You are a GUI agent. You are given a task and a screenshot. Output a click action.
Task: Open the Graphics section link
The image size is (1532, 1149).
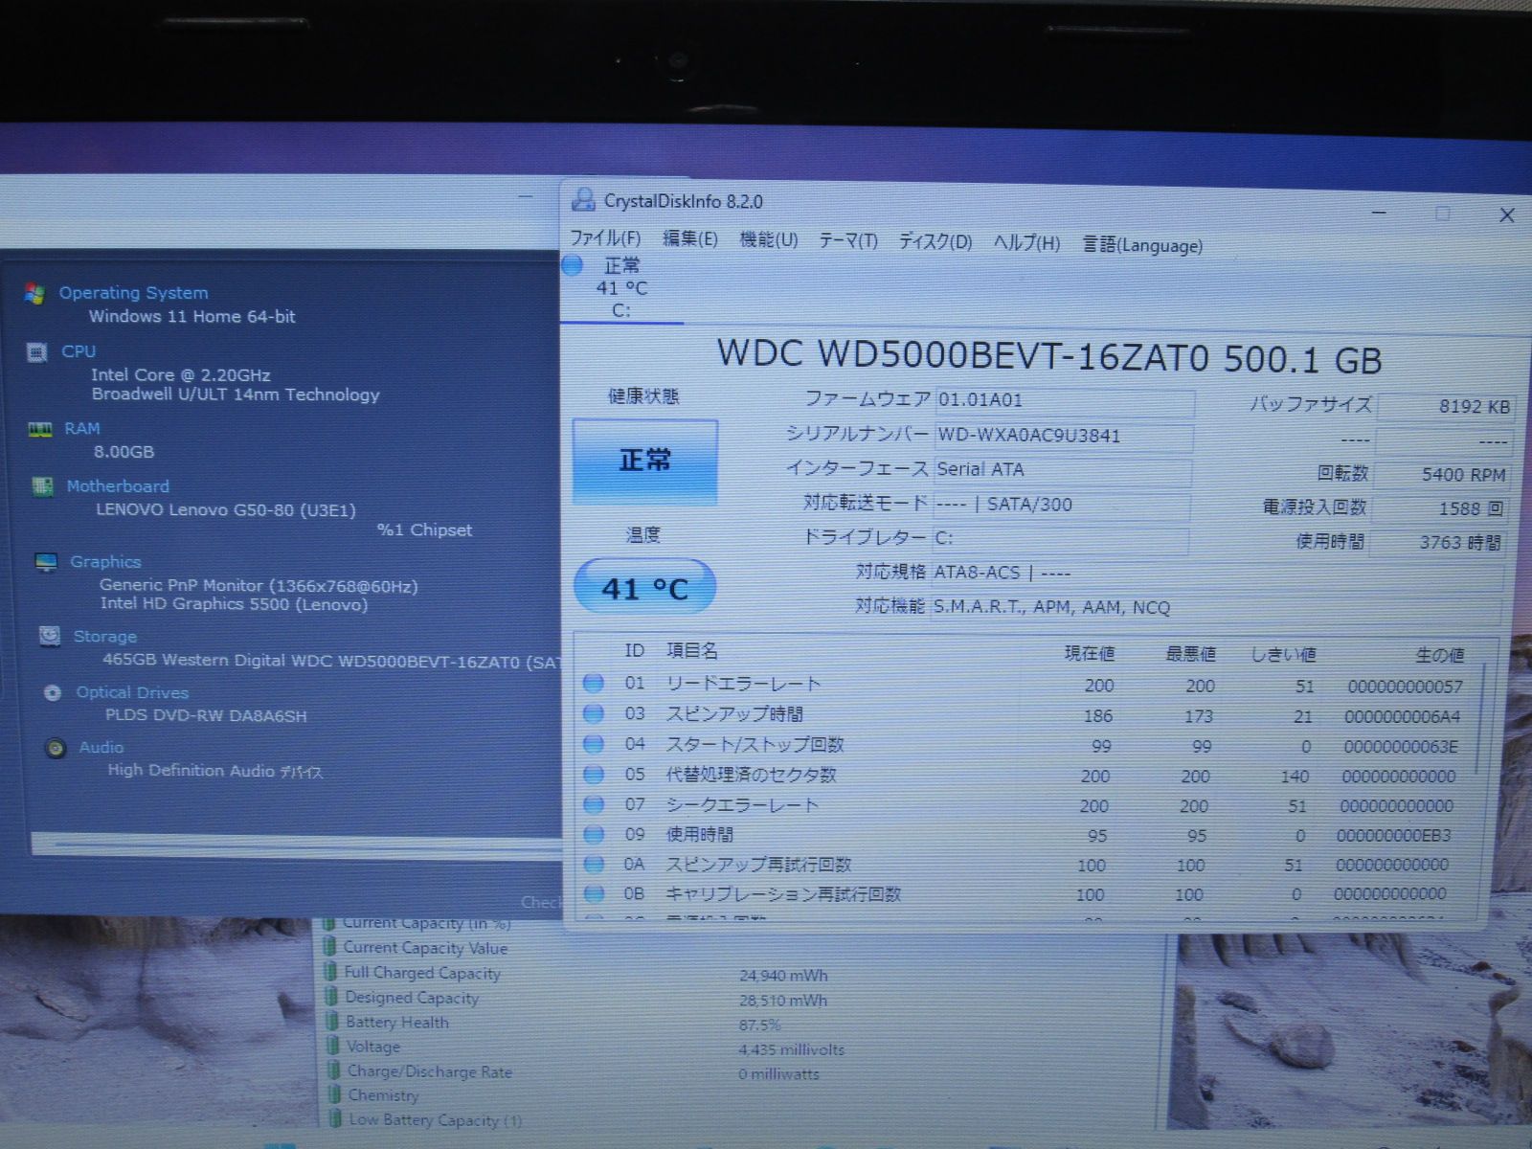tap(105, 562)
